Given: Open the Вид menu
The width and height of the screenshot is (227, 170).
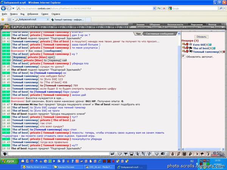Looking at the screenshot, I should click(22, 14).
